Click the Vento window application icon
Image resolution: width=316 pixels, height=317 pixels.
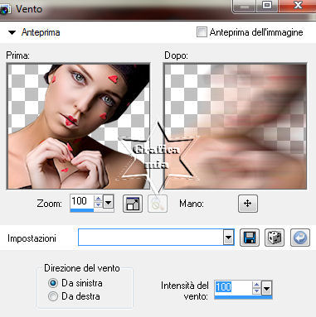tap(5, 9)
